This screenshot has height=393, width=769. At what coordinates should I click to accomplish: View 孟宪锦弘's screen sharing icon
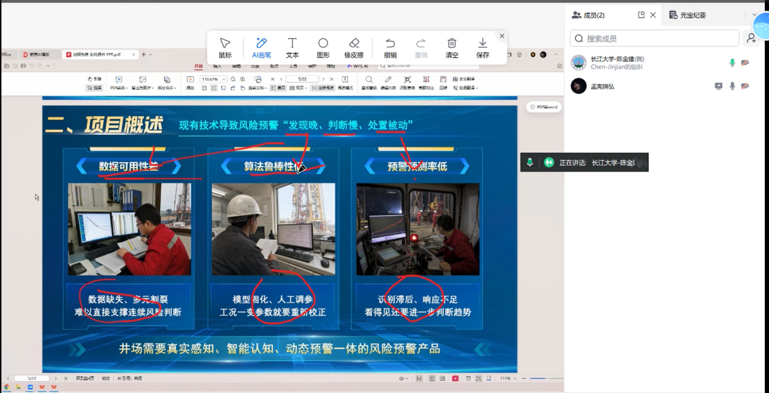click(x=719, y=86)
